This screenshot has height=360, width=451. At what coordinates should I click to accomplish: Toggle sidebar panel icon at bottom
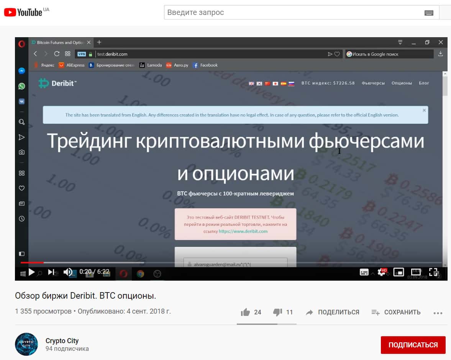21,253
